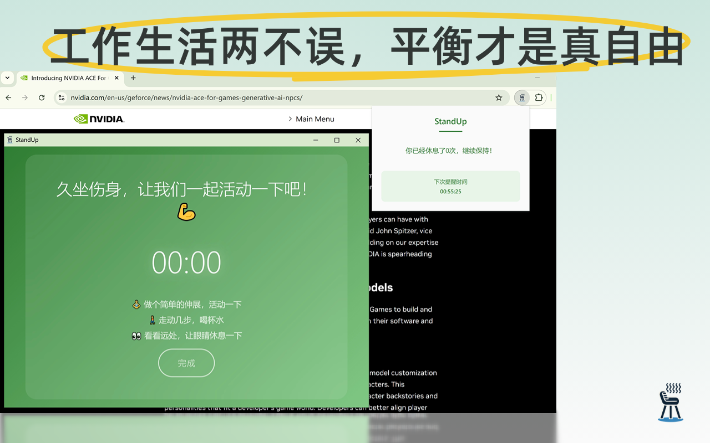Open the tab search chevron at the top-left
The image size is (710, 443).
tap(7, 78)
